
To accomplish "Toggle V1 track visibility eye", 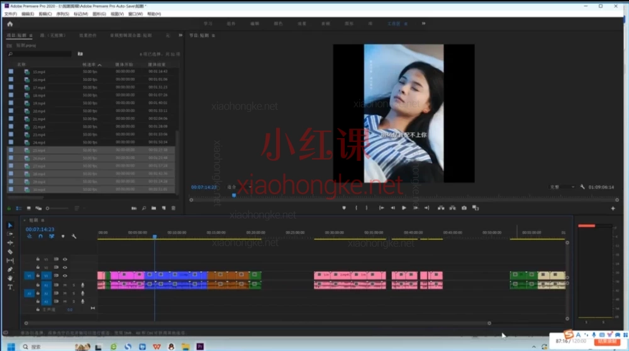I will [x=65, y=276].
